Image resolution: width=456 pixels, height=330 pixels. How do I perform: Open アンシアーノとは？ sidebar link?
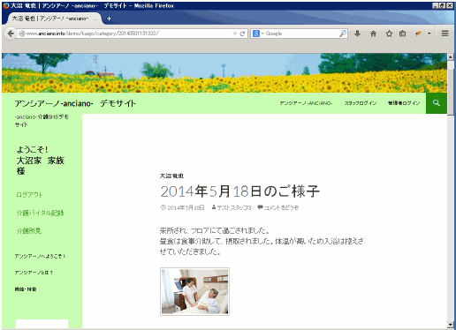pos(34,273)
